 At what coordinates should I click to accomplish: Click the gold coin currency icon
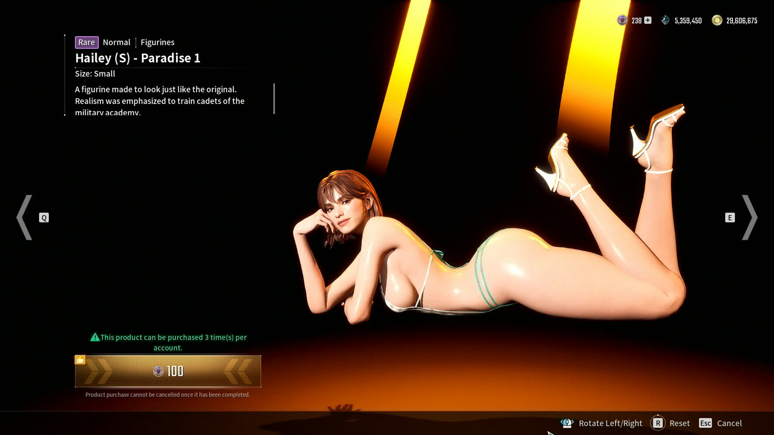[x=717, y=20]
